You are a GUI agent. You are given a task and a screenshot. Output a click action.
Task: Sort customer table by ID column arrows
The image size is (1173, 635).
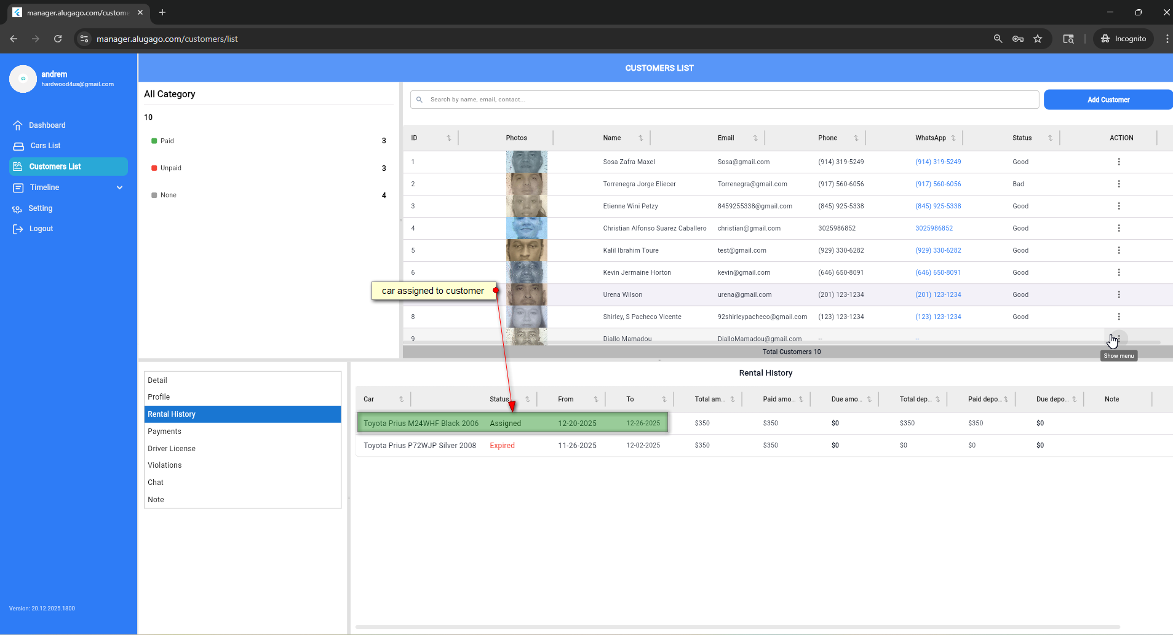(448, 138)
